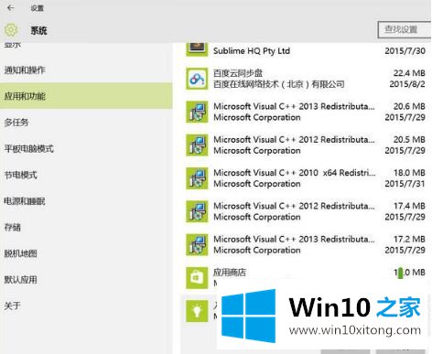
Task: Select the 应用商店 app name
Action: [230, 273]
